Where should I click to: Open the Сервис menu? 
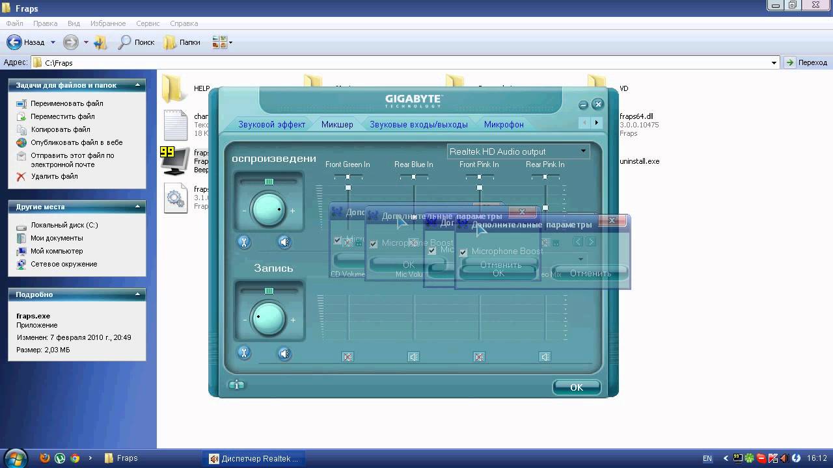148,23
